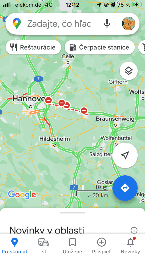Tap the info icon beside Novinky v oblasti
This screenshot has width=145, height=258.
[x=134, y=230]
